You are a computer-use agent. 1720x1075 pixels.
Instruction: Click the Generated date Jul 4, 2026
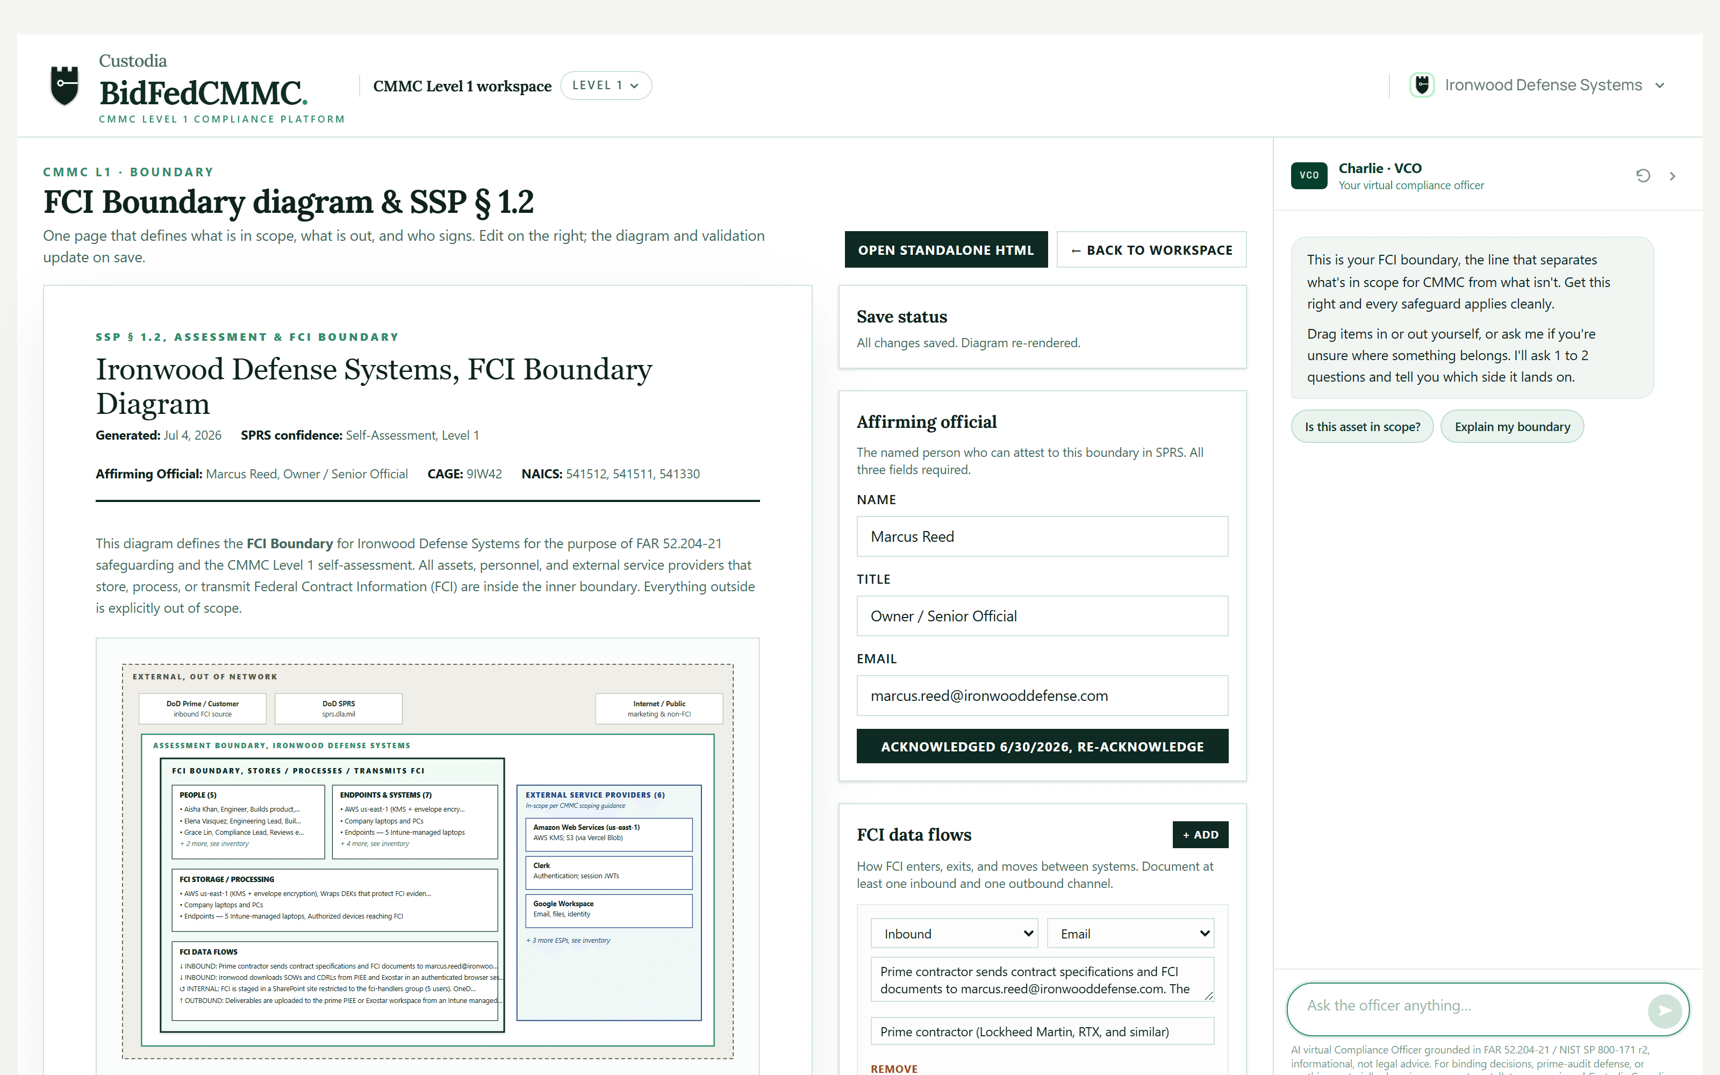click(192, 435)
